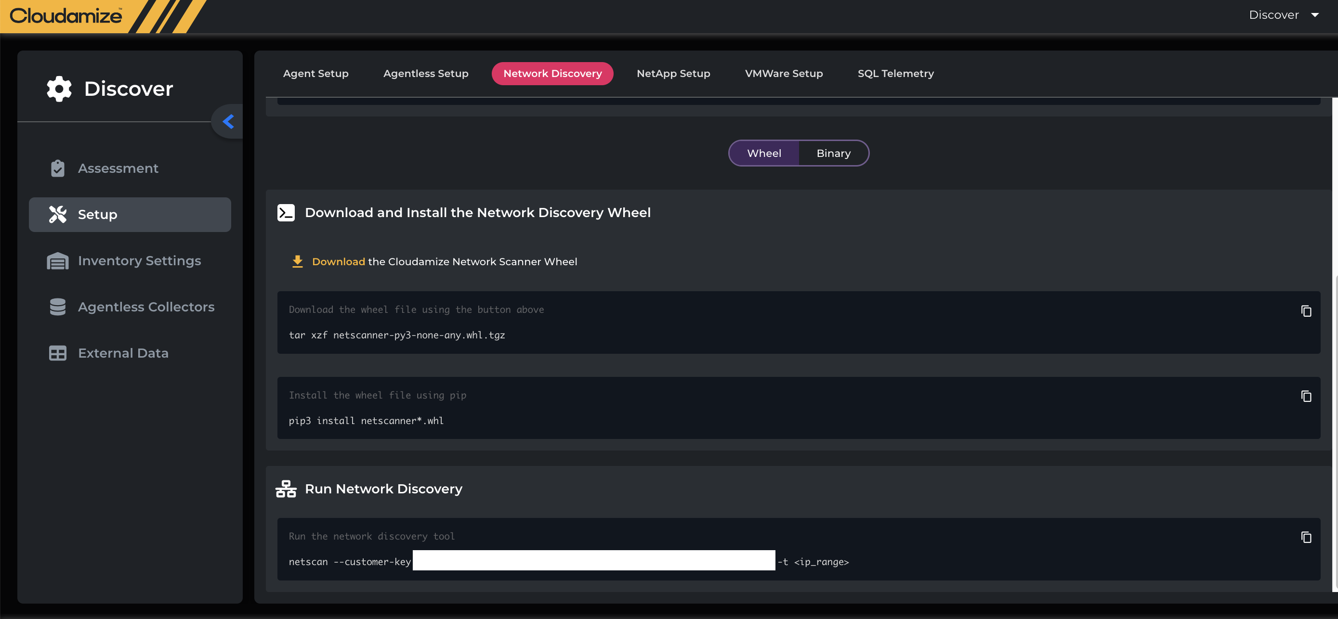Open the Agentless Setup tab
The width and height of the screenshot is (1338, 619).
pos(425,74)
